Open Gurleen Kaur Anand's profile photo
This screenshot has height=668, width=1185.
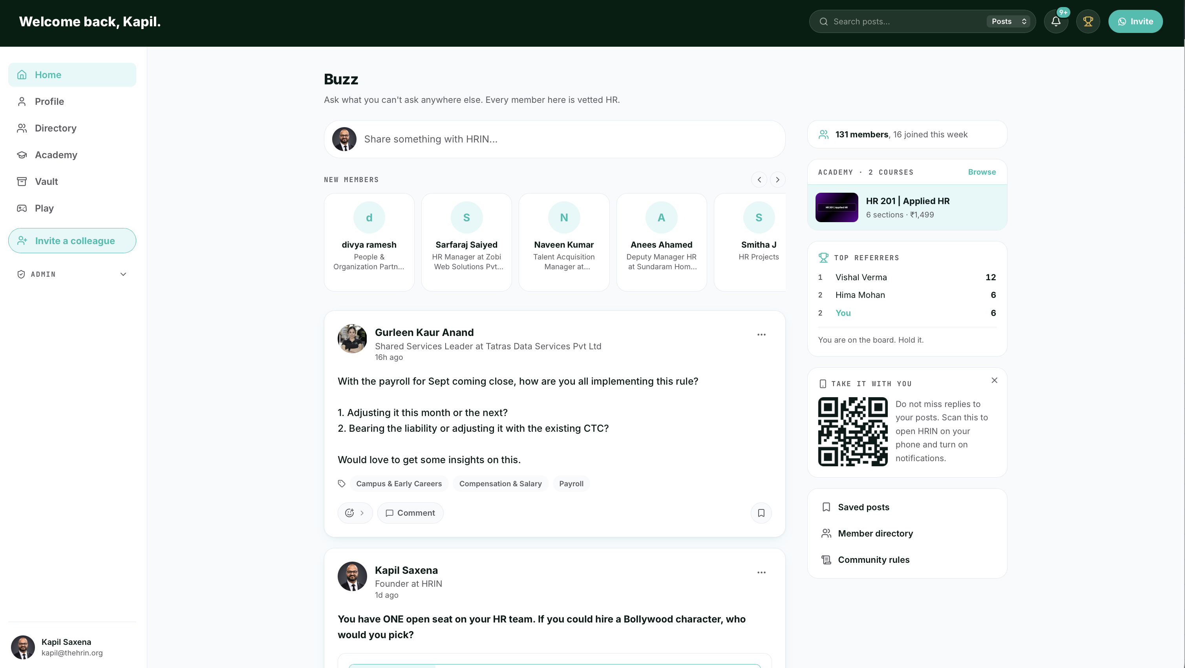coord(352,339)
